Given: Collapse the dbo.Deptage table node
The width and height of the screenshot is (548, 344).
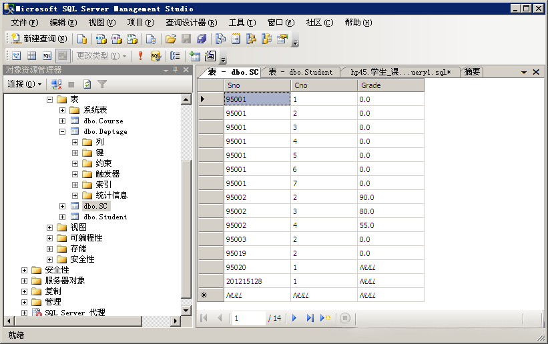Looking at the screenshot, I should click(62, 131).
